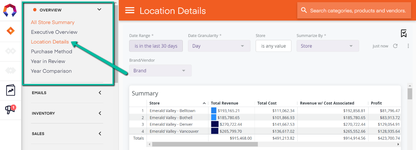Go to All Store Summary
This screenshot has height=150, width=416.
(x=53, y=22)
